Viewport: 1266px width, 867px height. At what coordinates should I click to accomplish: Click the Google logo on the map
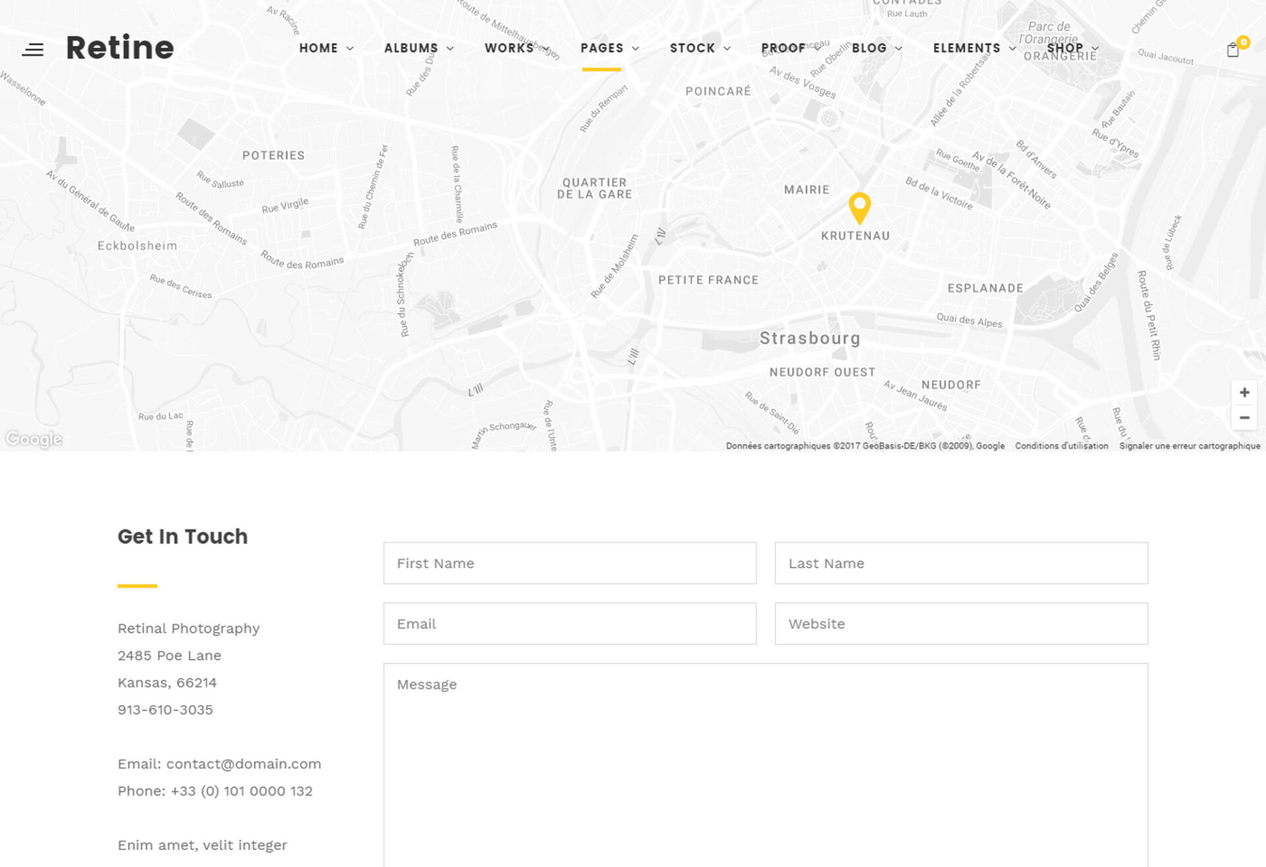point(34,439)
